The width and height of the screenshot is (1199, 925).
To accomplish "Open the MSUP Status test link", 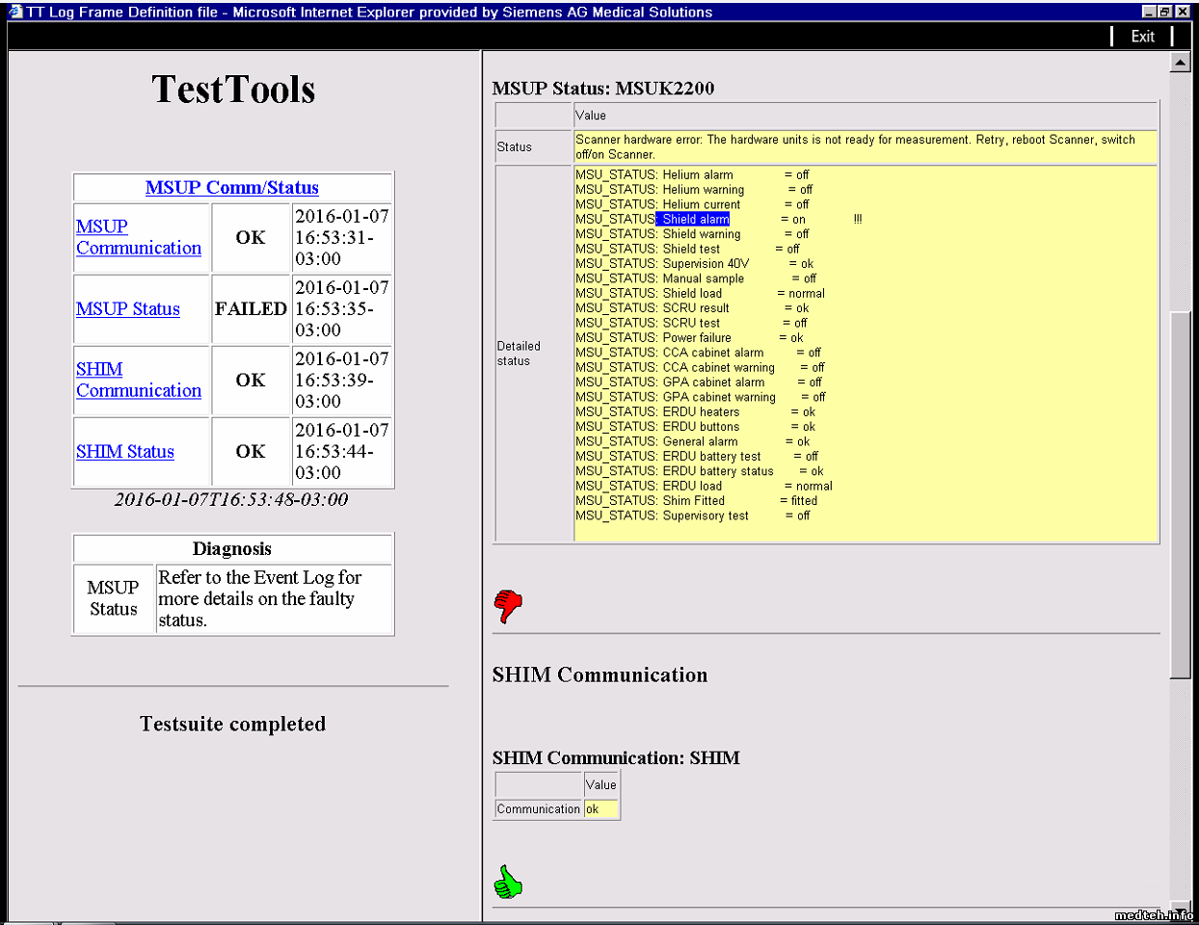I will pos(127,309).
